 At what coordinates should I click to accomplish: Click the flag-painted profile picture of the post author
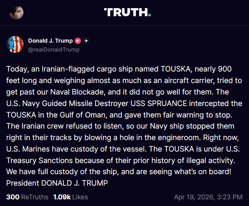(15, 45)
